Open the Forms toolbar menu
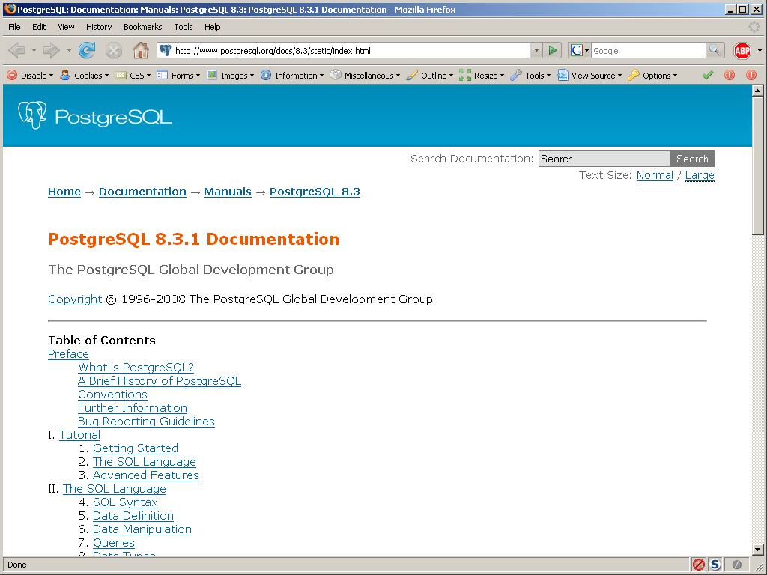The height and width of the screenshot is (575, 767). click(x=178, y=76)
